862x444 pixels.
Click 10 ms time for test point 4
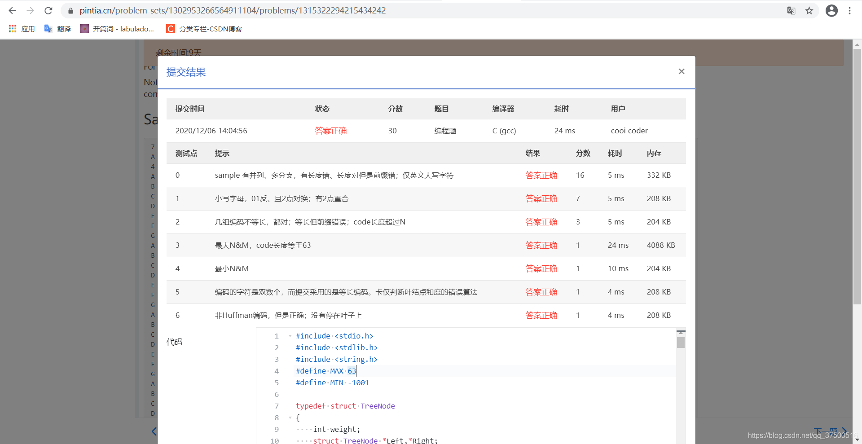618,268
